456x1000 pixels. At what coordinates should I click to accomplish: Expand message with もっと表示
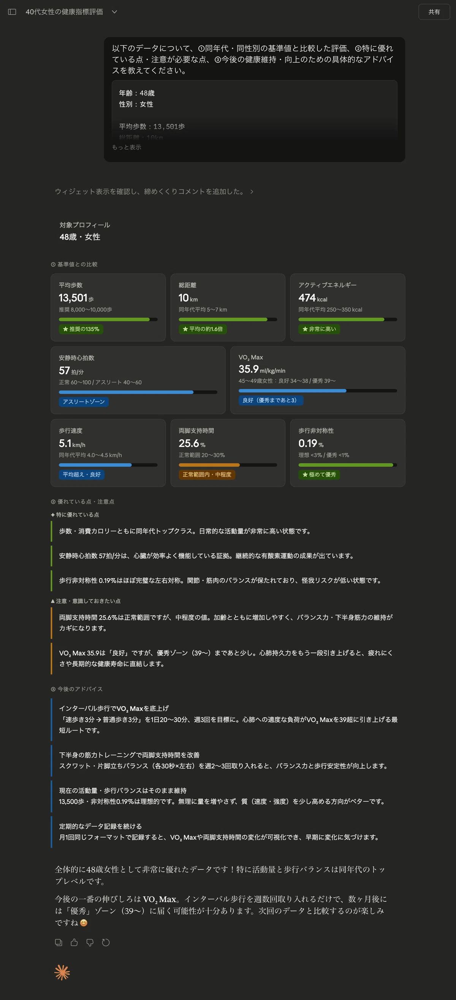[x=126, y=147]
